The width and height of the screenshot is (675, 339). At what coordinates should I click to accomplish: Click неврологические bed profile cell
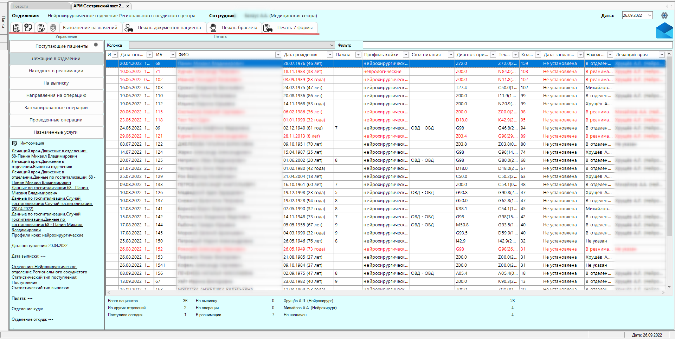(386, 71)
